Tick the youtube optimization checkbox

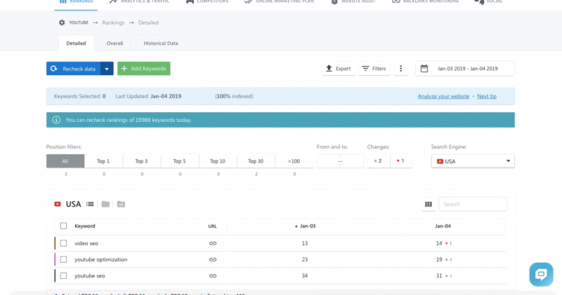(63, 259)
